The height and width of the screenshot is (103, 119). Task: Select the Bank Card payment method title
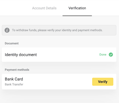click(14, 79)
